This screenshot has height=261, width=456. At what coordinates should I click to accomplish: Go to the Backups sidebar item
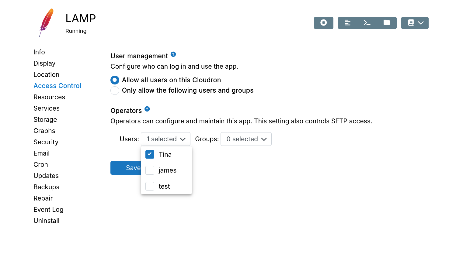click(46, 187)
